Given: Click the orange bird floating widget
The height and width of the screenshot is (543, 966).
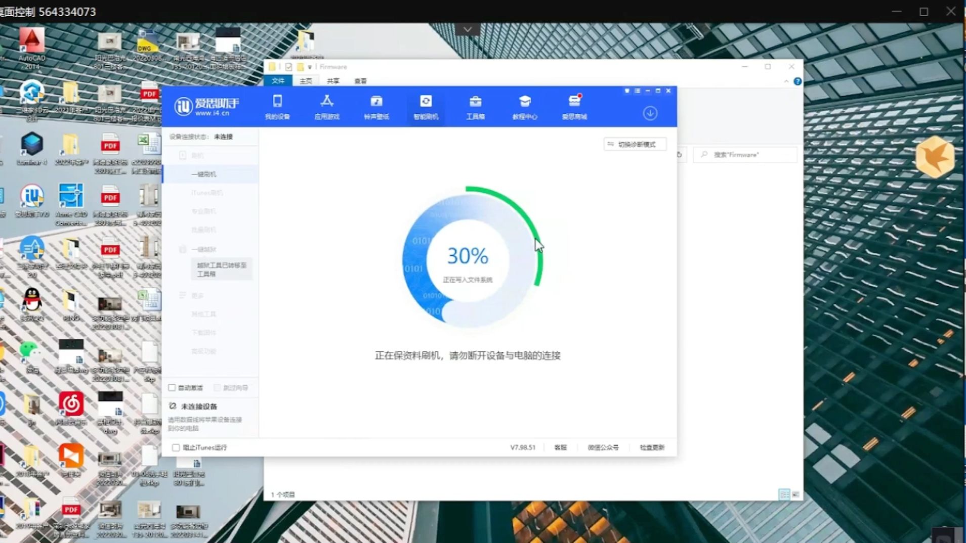Looking at the screenshot, I should point(935,157).
